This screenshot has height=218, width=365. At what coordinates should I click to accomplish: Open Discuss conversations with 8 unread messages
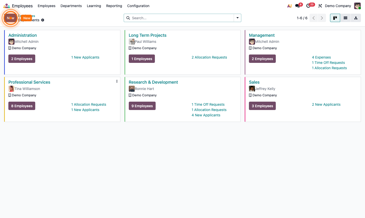coord(296,6)
